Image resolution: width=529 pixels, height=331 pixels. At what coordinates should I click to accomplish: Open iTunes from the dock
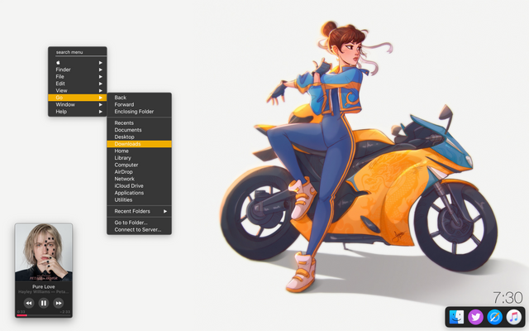pyautogui.click(x=513, y=317)
